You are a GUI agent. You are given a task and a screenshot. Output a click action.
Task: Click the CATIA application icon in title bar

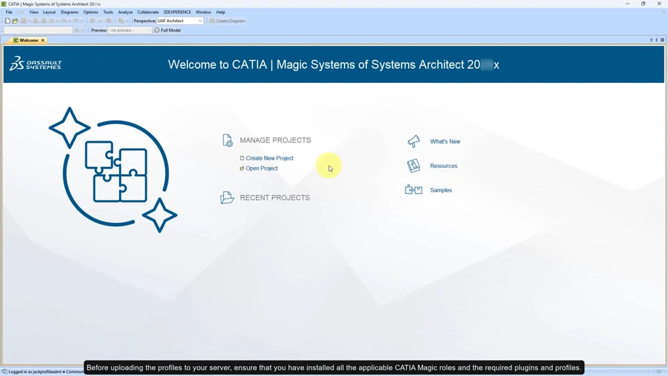coord(4,4)
